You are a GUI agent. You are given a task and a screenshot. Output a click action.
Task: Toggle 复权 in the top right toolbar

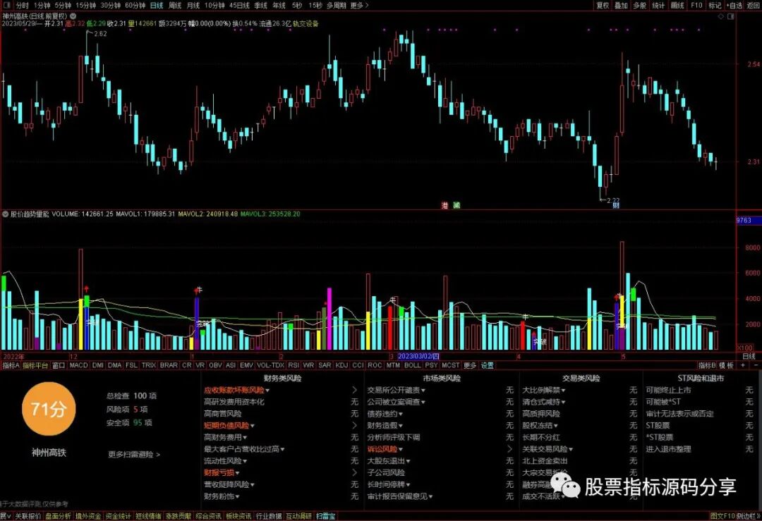(603, 6)
